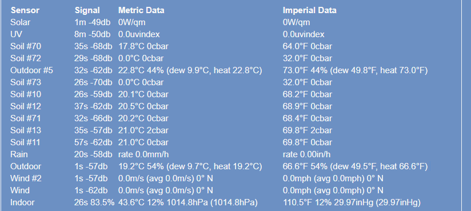Viewport: 471px width, 211px height.
Task: Click the Wind #2 sensor label
Action: 26,179
